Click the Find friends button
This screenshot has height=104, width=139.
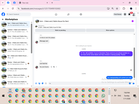(x=118, y=14)
